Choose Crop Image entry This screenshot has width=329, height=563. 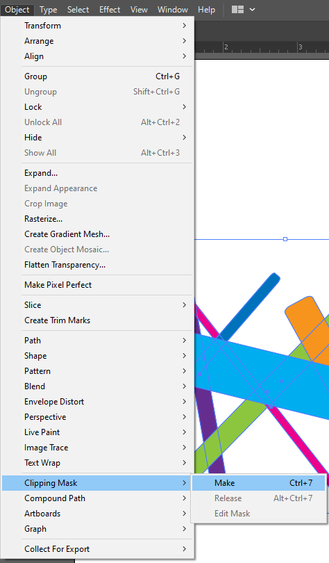[97, 203]
